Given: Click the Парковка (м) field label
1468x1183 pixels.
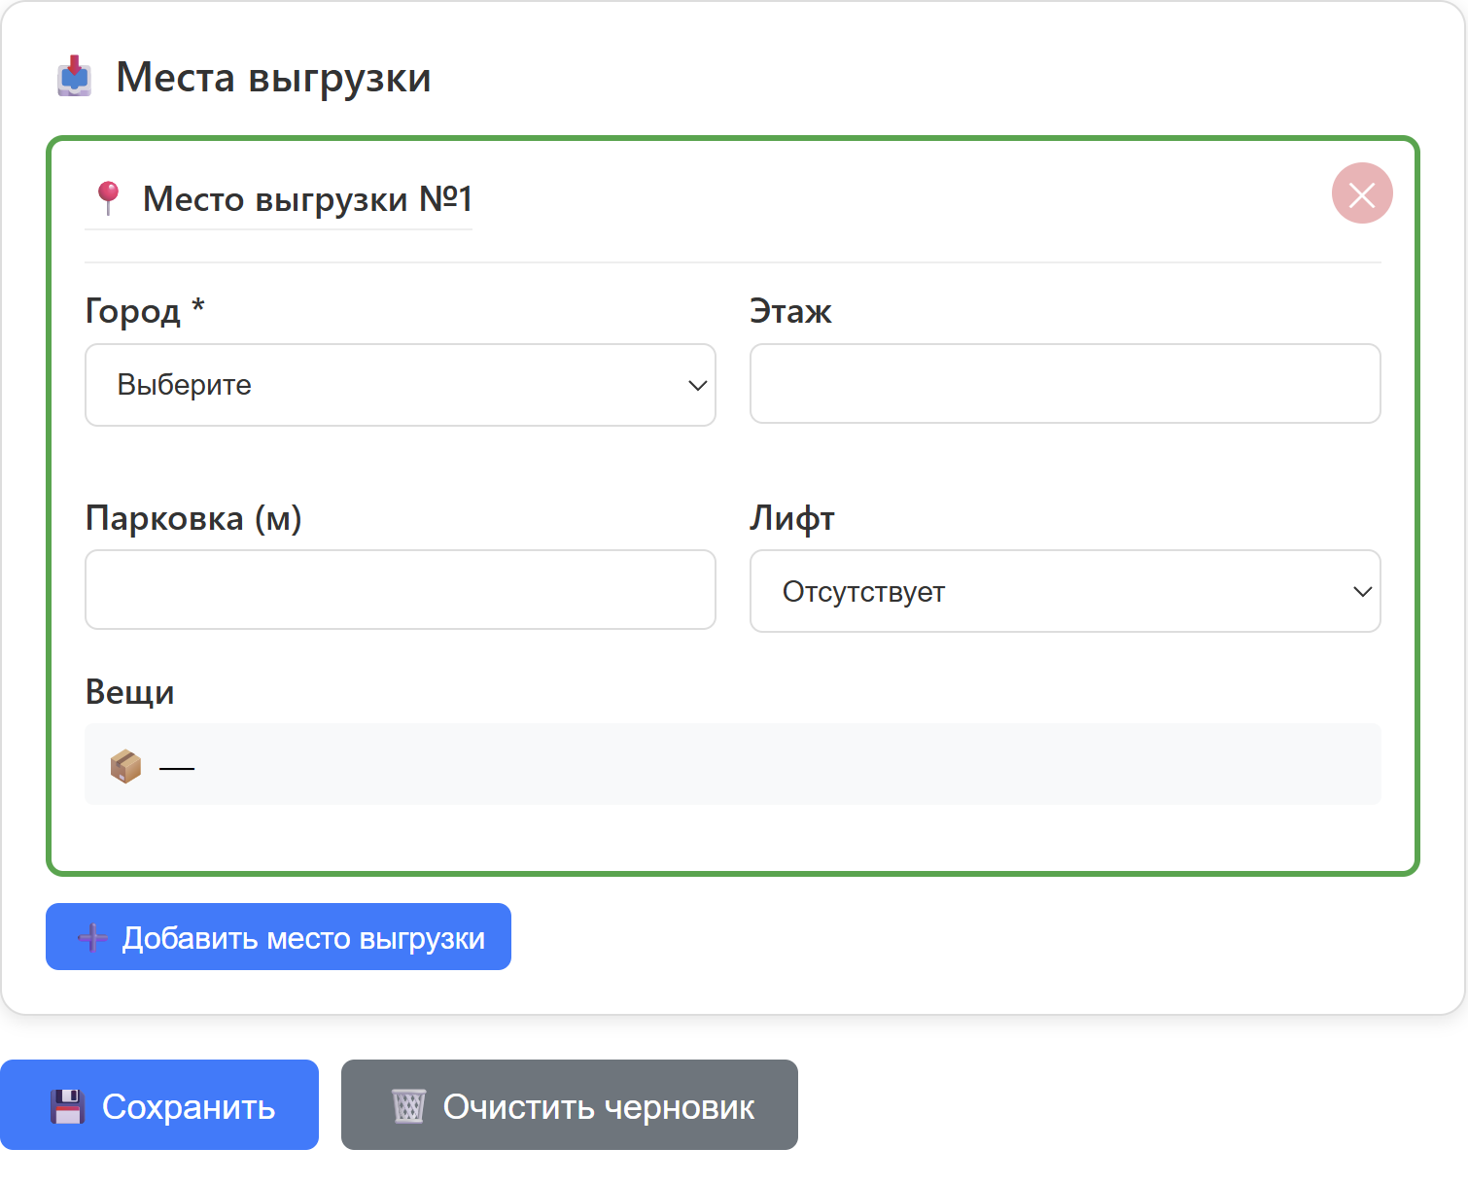Looking at the screenshot, I should click(x=193, y=518).
